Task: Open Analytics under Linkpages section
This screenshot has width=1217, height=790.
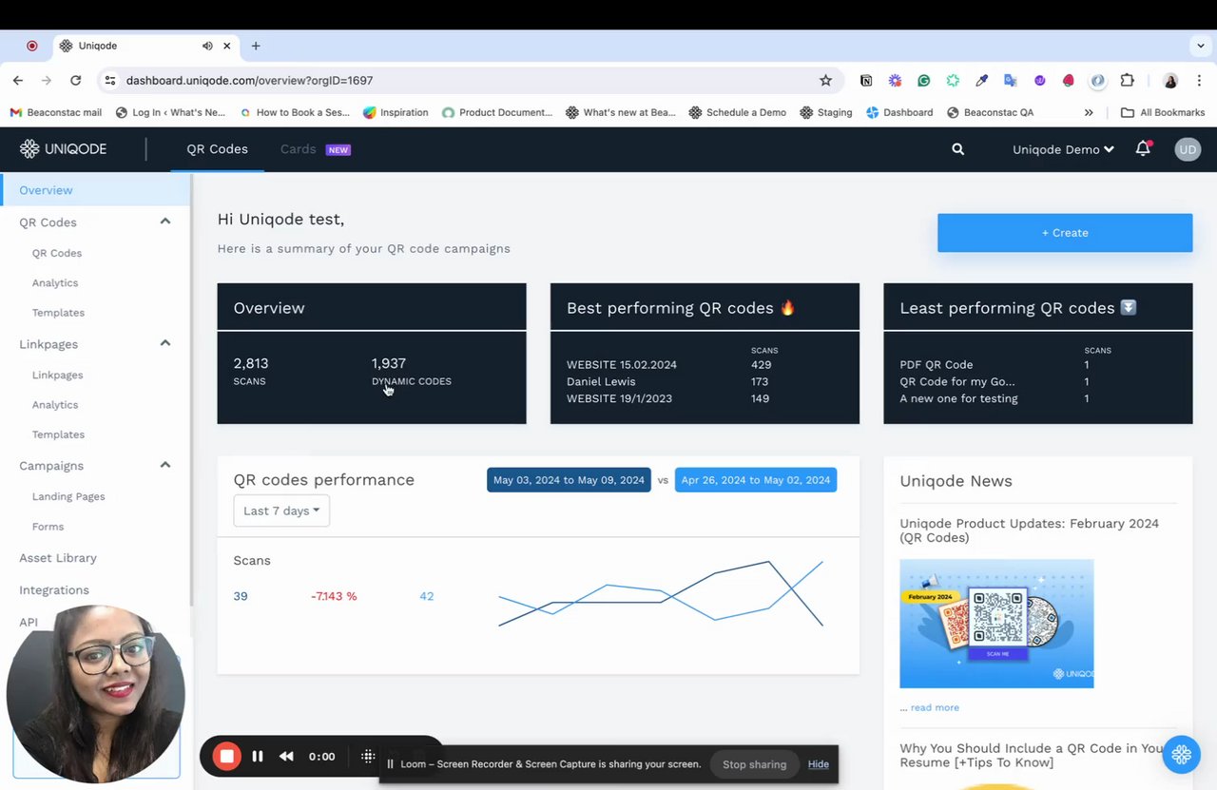Action: pyautogui.click(x=55, y=404)
